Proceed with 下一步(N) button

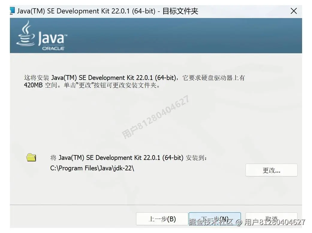(215, 219)
